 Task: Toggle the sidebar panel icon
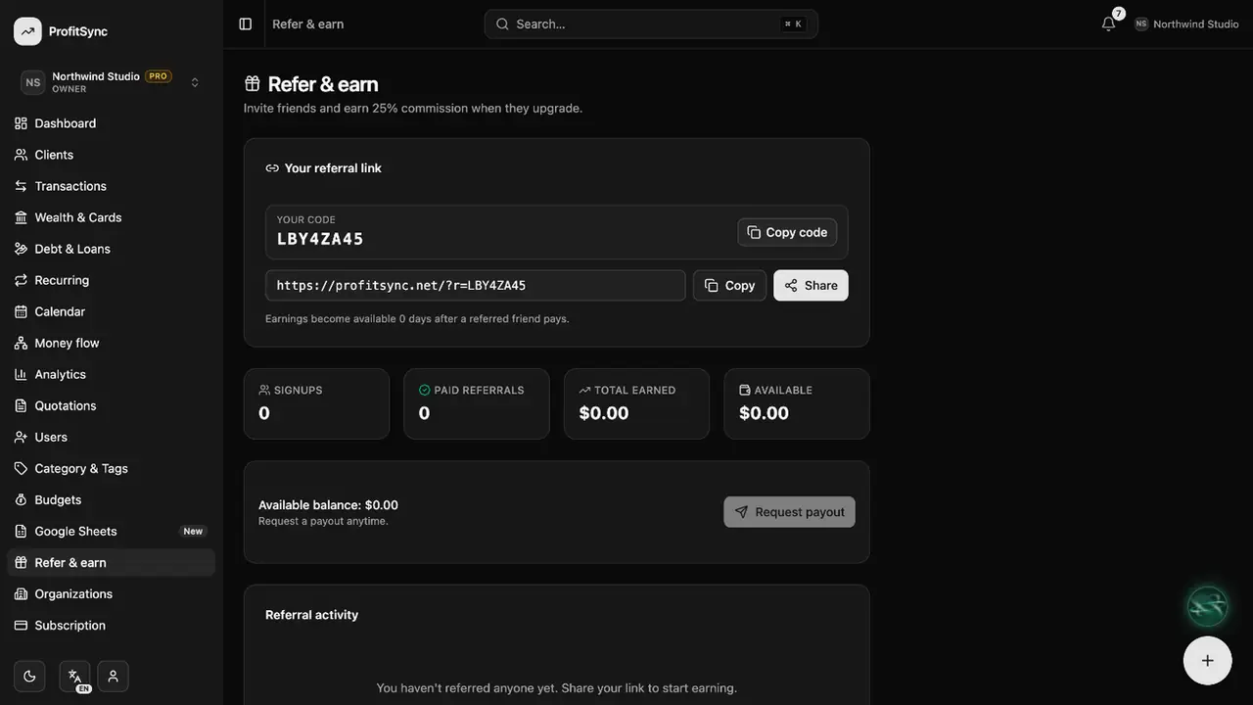coord(246,23)
